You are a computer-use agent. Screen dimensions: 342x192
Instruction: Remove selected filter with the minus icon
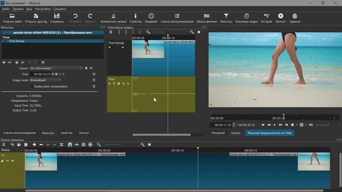click(10, 62)
